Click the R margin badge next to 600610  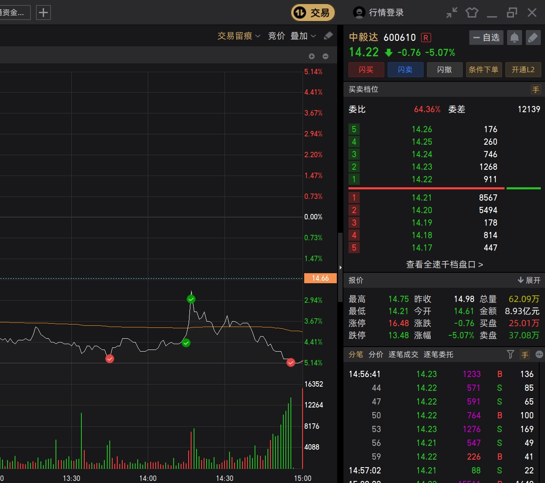[426, 38]
